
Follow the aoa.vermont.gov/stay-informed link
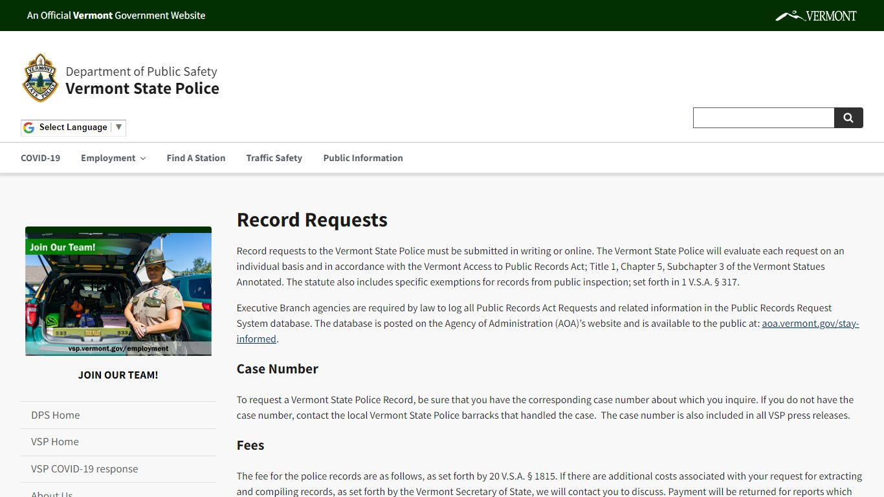pyautogui.click(x=810, y=324)
